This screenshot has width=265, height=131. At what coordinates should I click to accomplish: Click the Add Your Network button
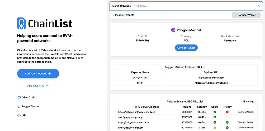coord(38,74)
